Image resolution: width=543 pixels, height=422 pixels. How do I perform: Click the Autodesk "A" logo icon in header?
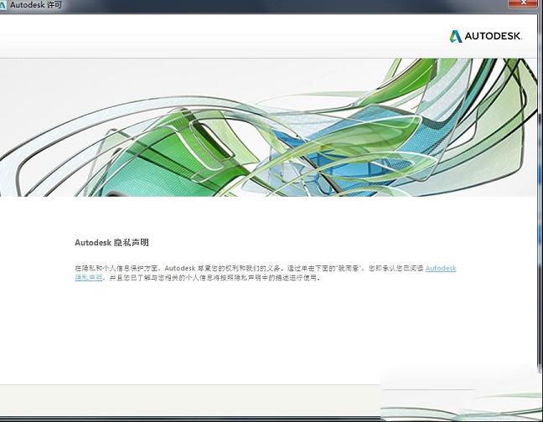tap(456, 36)
